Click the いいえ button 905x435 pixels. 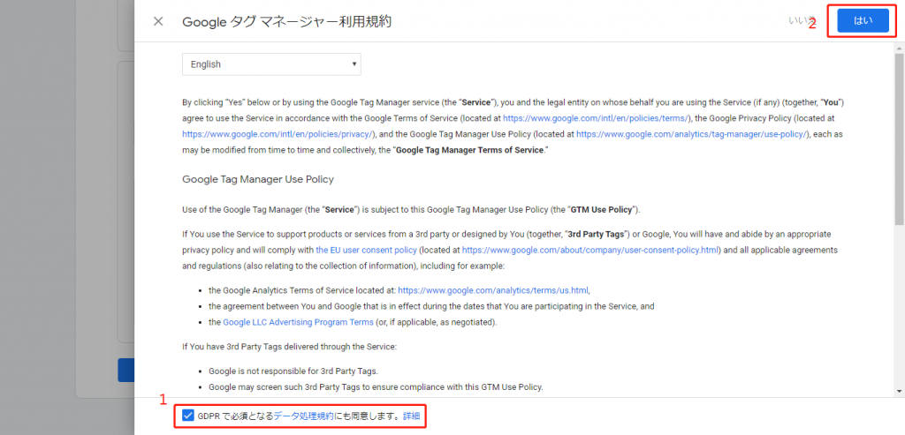pos(802,21)
